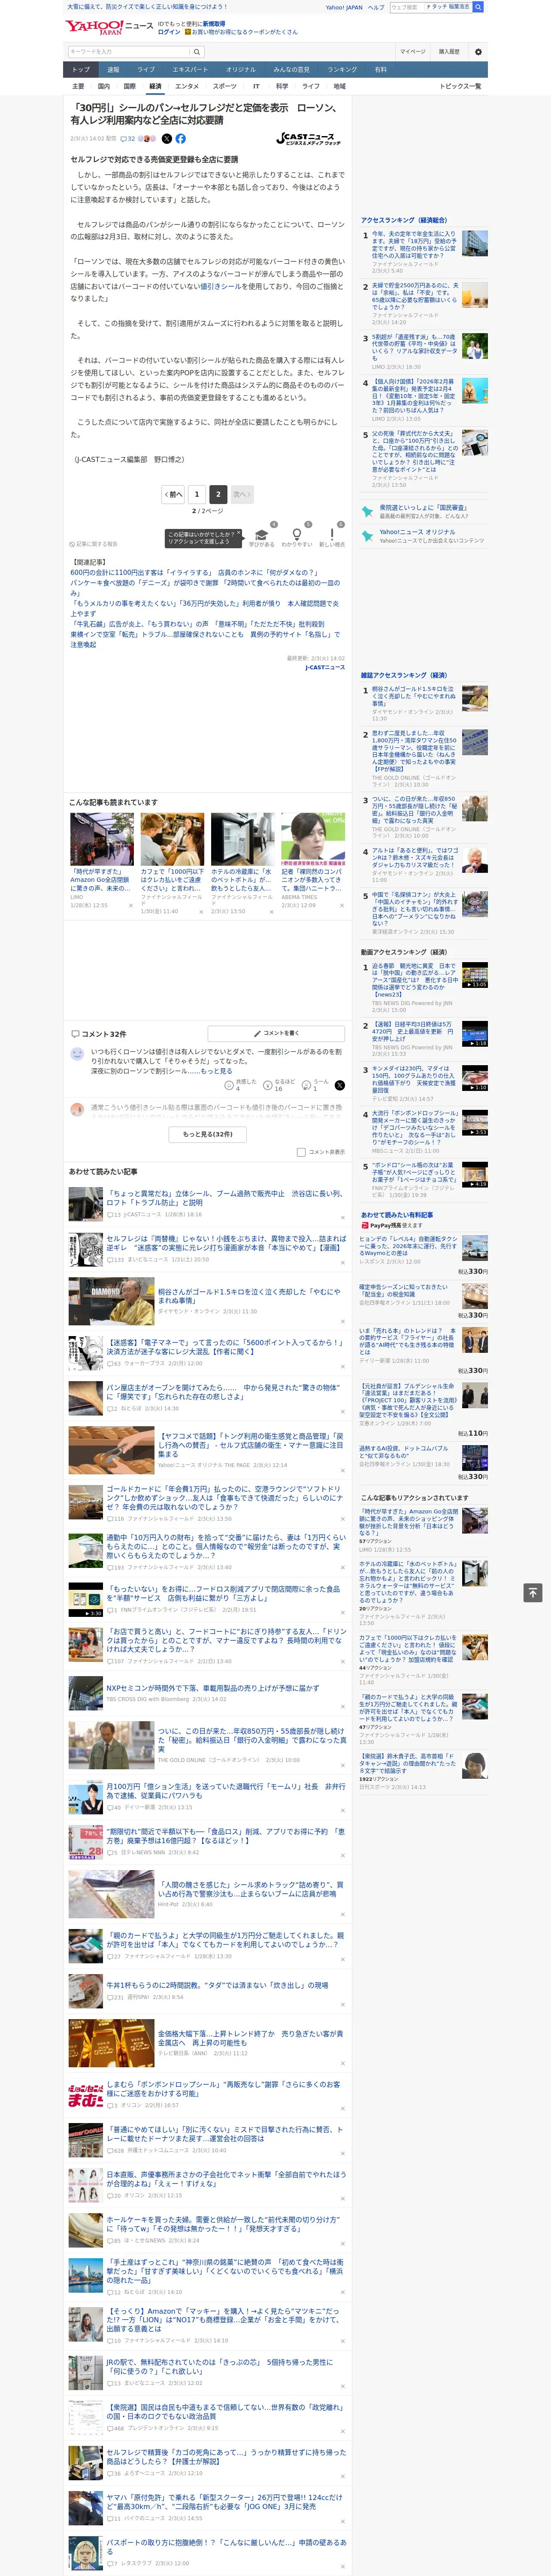Go to page 1 of article
Image resolution: width=551 pixels, height=2576 pixels.
[x=197, y=494]
